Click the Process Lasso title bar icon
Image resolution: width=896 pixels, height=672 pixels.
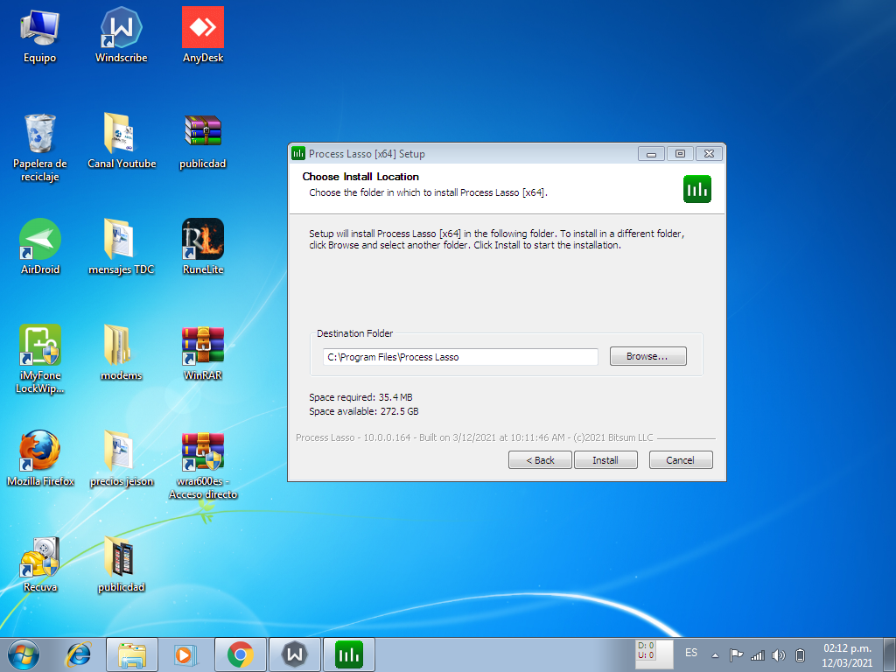click(x=298, y=153)
